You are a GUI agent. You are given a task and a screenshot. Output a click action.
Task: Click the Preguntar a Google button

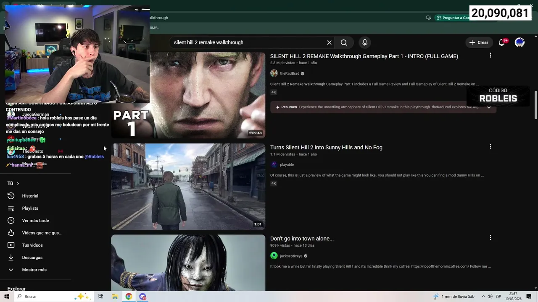click(x=453, y=18)
